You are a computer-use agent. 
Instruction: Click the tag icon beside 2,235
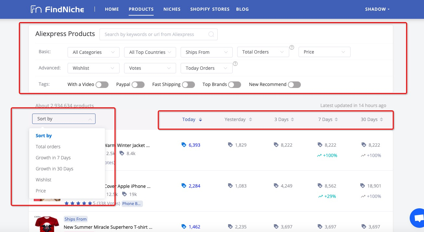(230, 227)
